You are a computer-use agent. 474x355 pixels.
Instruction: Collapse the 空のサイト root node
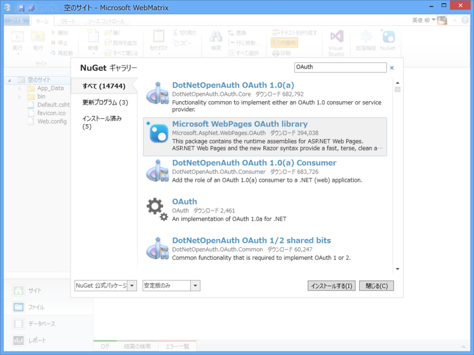[x=9, y=80]
